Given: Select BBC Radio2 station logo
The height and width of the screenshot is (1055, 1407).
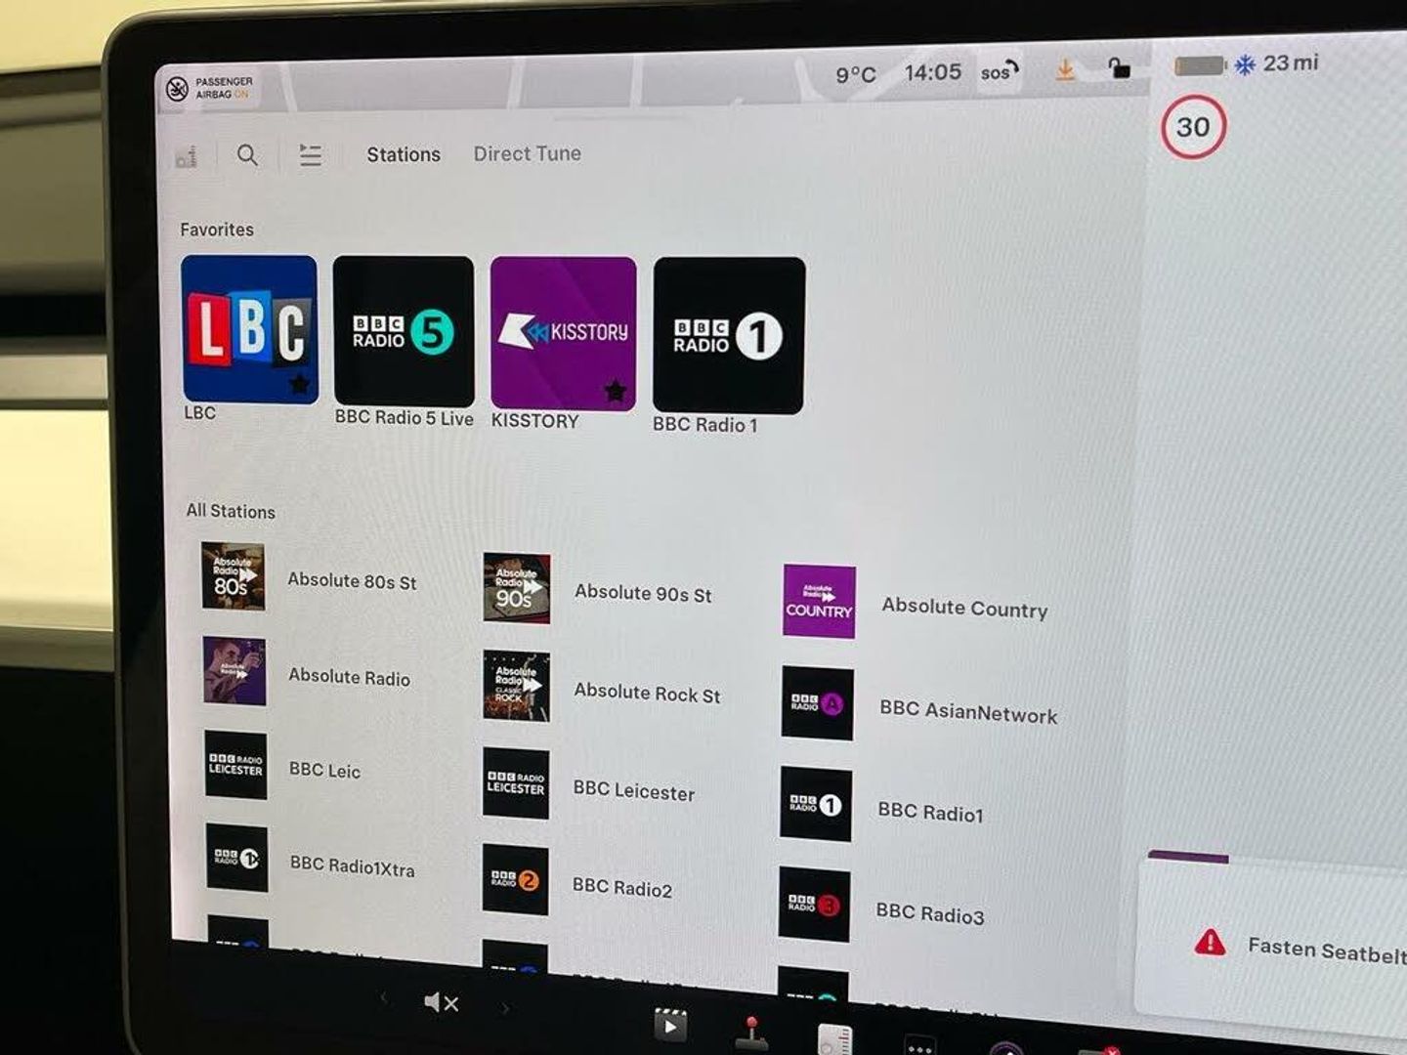Looking at the screenshot, I should [515, 880].
